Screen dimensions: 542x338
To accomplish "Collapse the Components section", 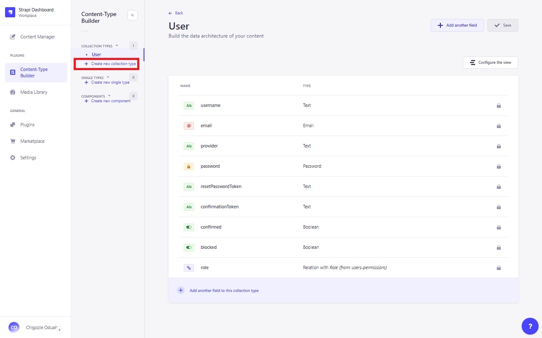I will (x=109, y=96).
